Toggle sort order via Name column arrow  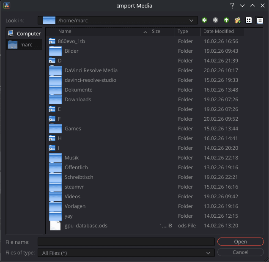[145, 32]
